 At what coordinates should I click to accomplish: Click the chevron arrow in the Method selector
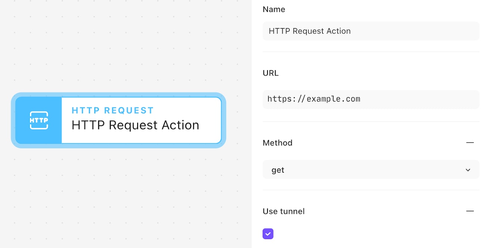tap(468, 170)
